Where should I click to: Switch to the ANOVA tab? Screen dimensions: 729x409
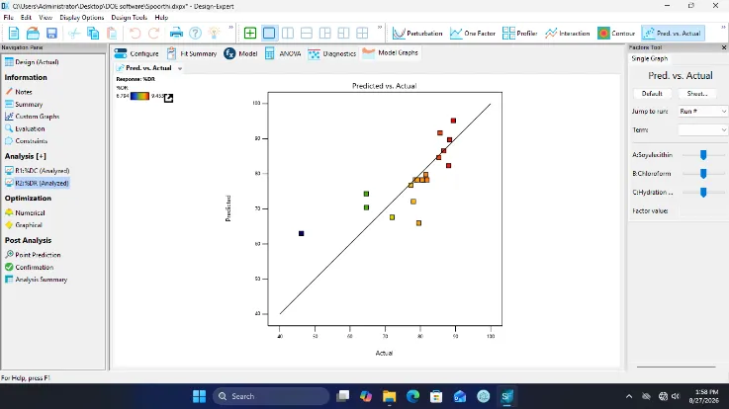pos(283,53)
